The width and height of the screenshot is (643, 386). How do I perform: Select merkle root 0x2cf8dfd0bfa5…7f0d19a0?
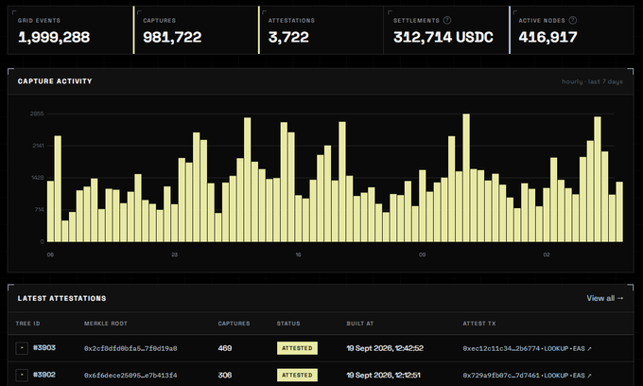click(x=130, y=349)
